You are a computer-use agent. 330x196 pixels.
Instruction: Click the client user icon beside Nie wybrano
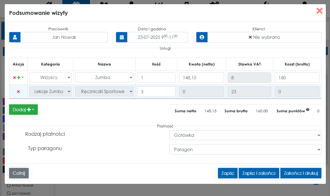pos(202,37)
